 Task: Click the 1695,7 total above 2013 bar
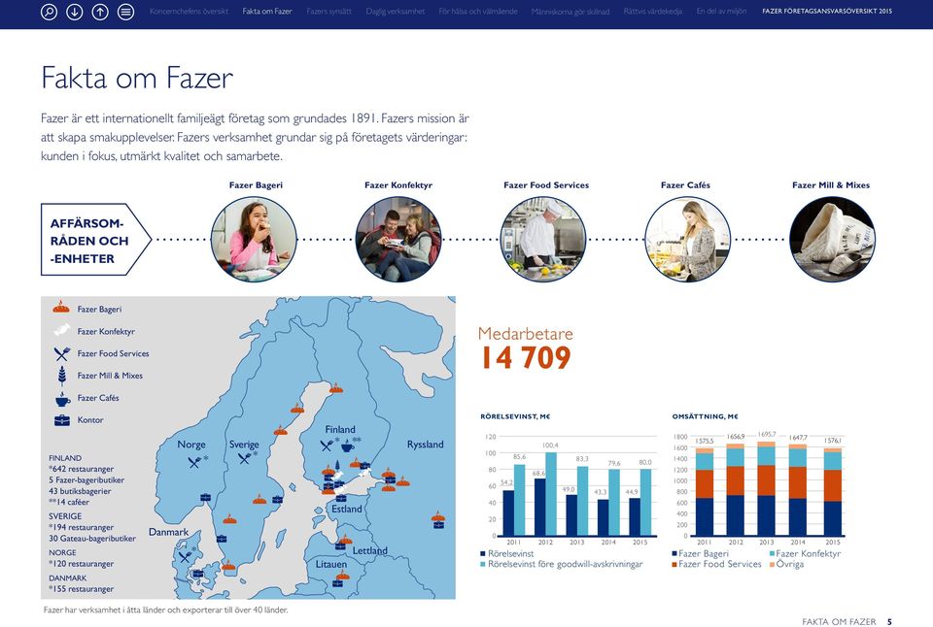coord(767,435)
